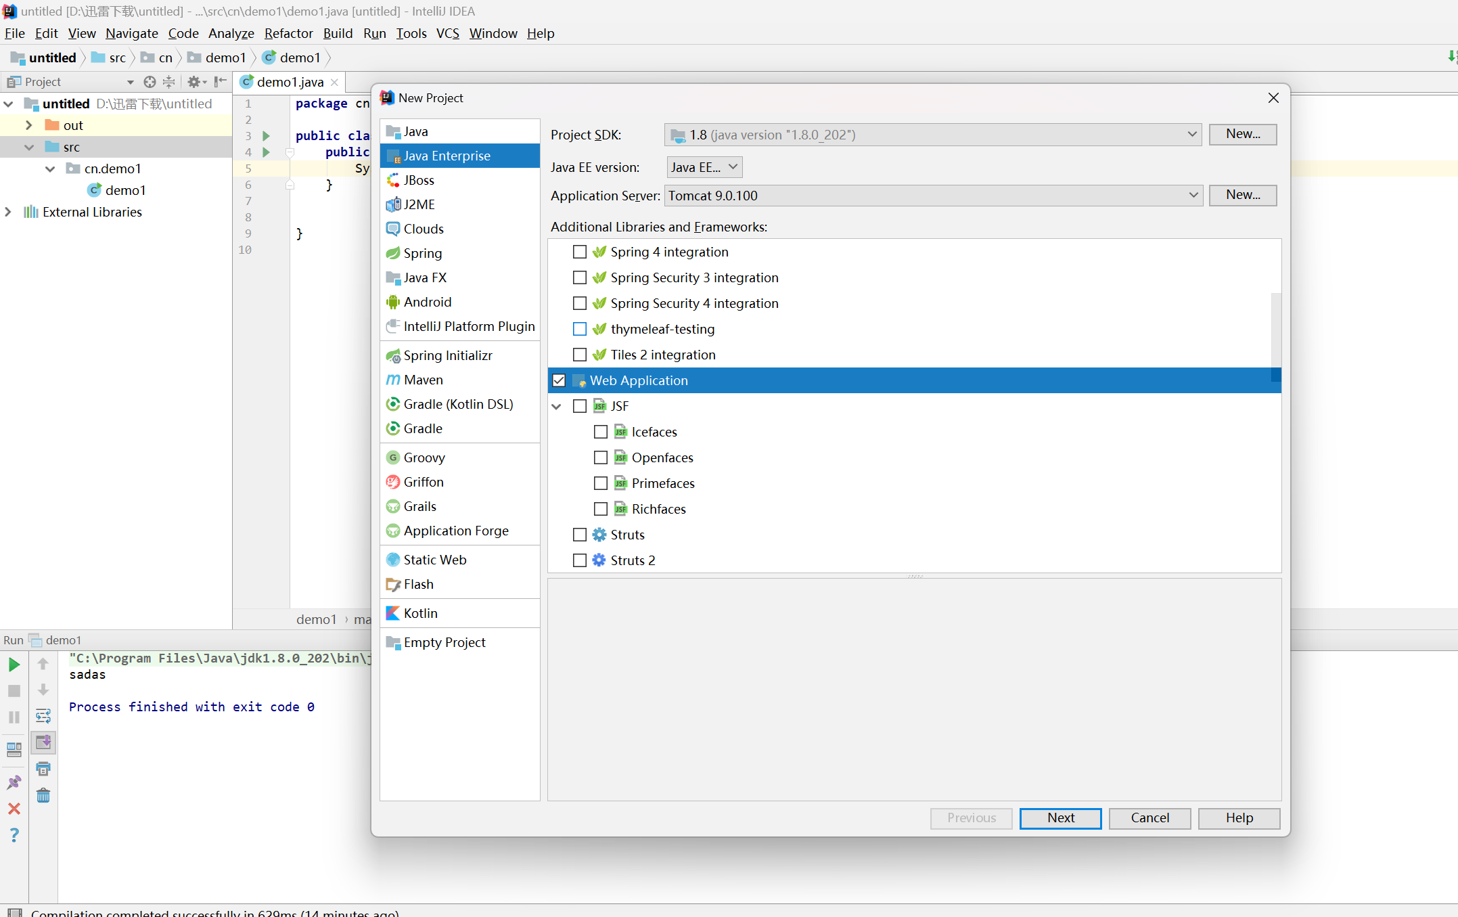Click the Next button

click(x=1060, y=818)
